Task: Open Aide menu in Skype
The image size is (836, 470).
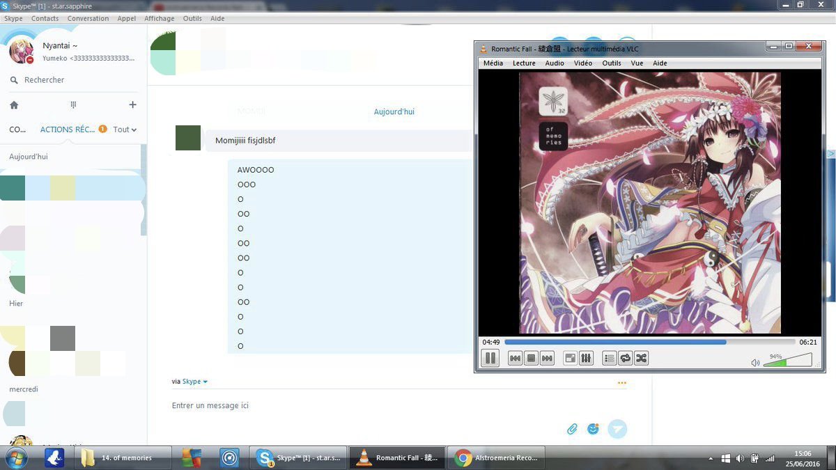Action: click(217, 18)
